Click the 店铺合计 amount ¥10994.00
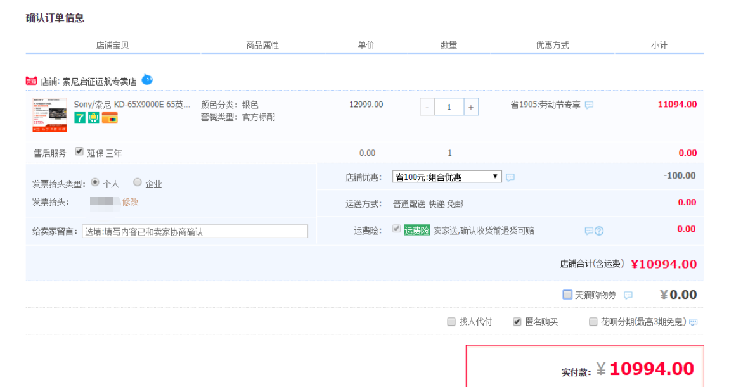Image resolution: width=729 pixels, height=387 pixels. coord(664,264)
